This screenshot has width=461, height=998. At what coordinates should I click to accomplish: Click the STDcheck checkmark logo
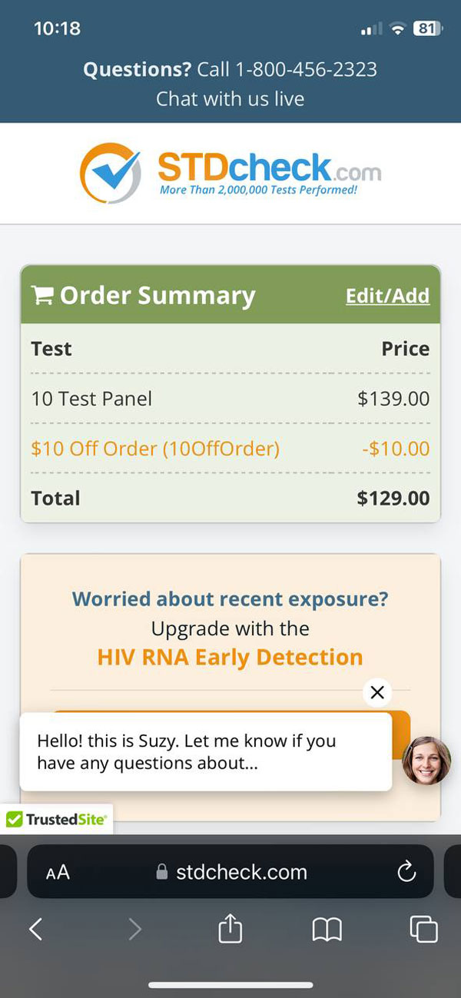pyautogui.click(x=111, y=173)
